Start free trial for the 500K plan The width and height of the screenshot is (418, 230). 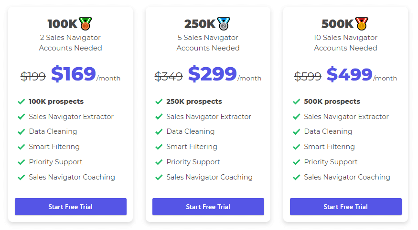(x=346, y=207)
